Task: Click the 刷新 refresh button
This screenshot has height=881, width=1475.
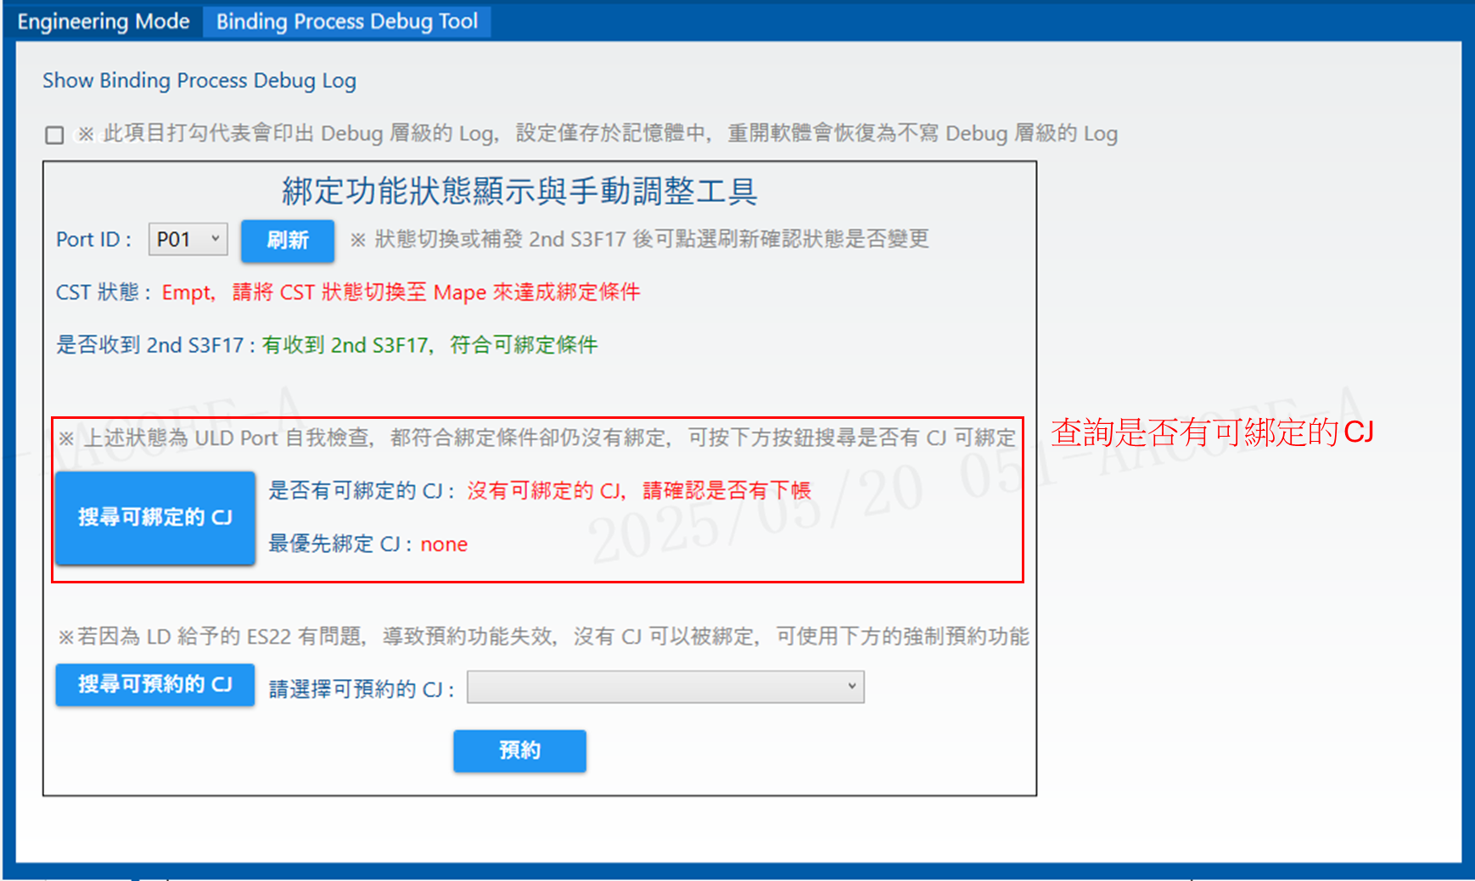Action: [288, 241]
